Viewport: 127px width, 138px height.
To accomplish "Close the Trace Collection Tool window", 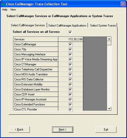I will click(x=123, y=4).
